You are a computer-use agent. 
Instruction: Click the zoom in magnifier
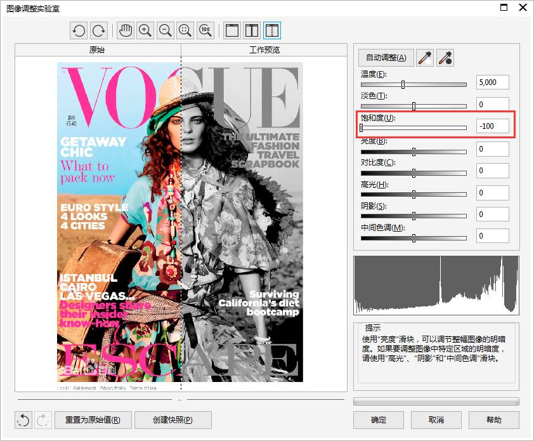pyautogui.click(x=145, y=30)
